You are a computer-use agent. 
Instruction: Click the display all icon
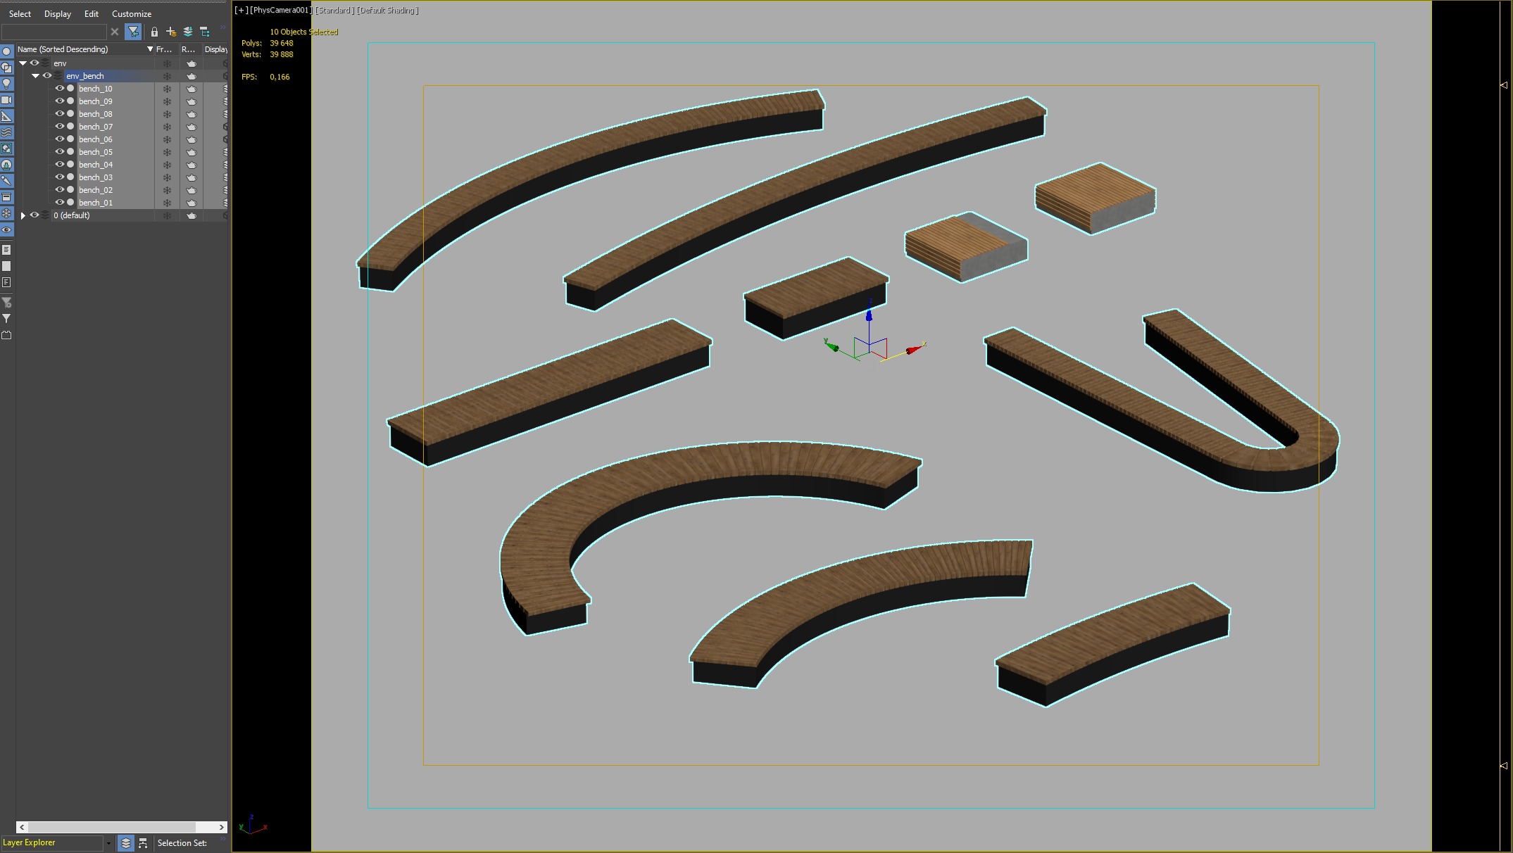(x=6, y=250)
